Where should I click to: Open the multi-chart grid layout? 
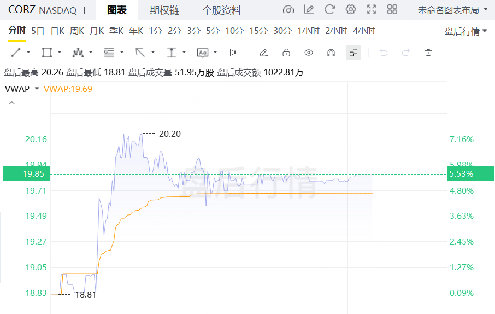(x=392, y=10)
